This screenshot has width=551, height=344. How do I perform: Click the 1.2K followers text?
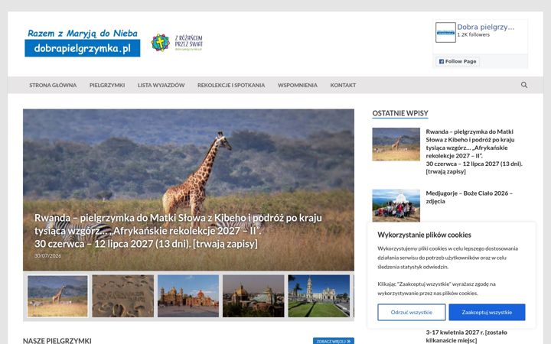(x=473, y=34)
